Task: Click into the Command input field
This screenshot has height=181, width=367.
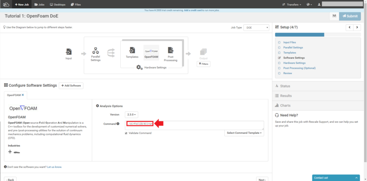Action: point(194,125)
